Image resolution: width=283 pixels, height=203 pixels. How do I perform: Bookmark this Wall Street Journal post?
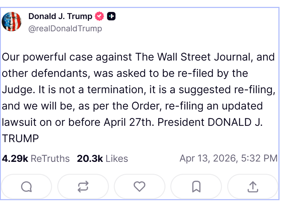tap(196, 186)
